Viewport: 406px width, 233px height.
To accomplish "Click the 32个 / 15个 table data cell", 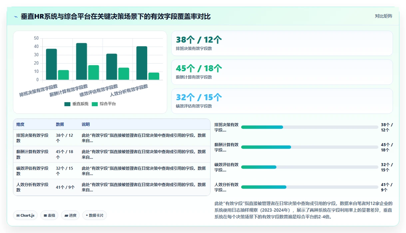I will pos(66,171).
